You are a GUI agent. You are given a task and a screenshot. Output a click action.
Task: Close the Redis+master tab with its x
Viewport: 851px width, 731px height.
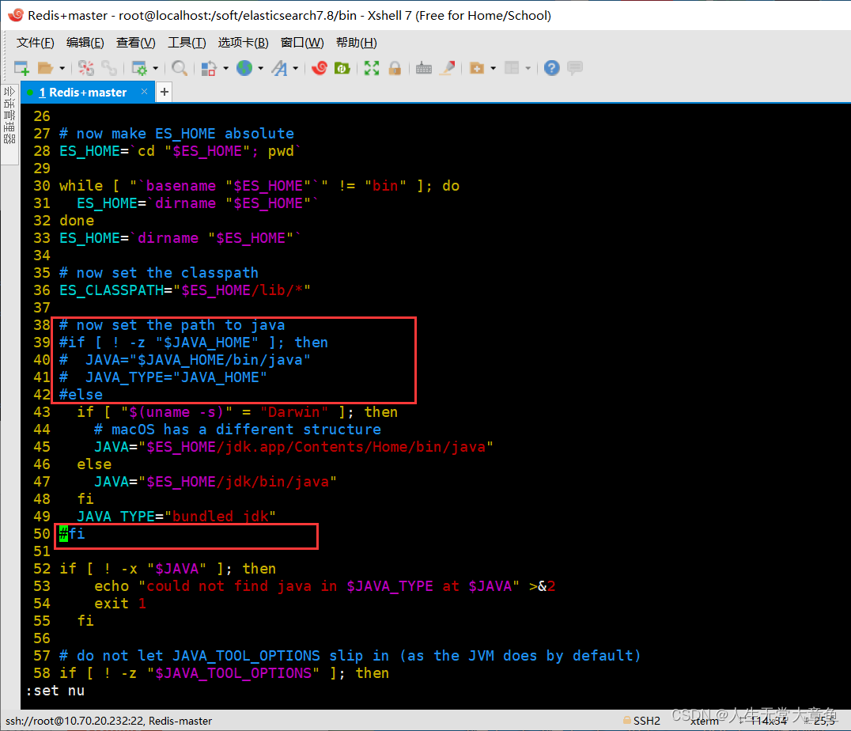click(144, 92)
